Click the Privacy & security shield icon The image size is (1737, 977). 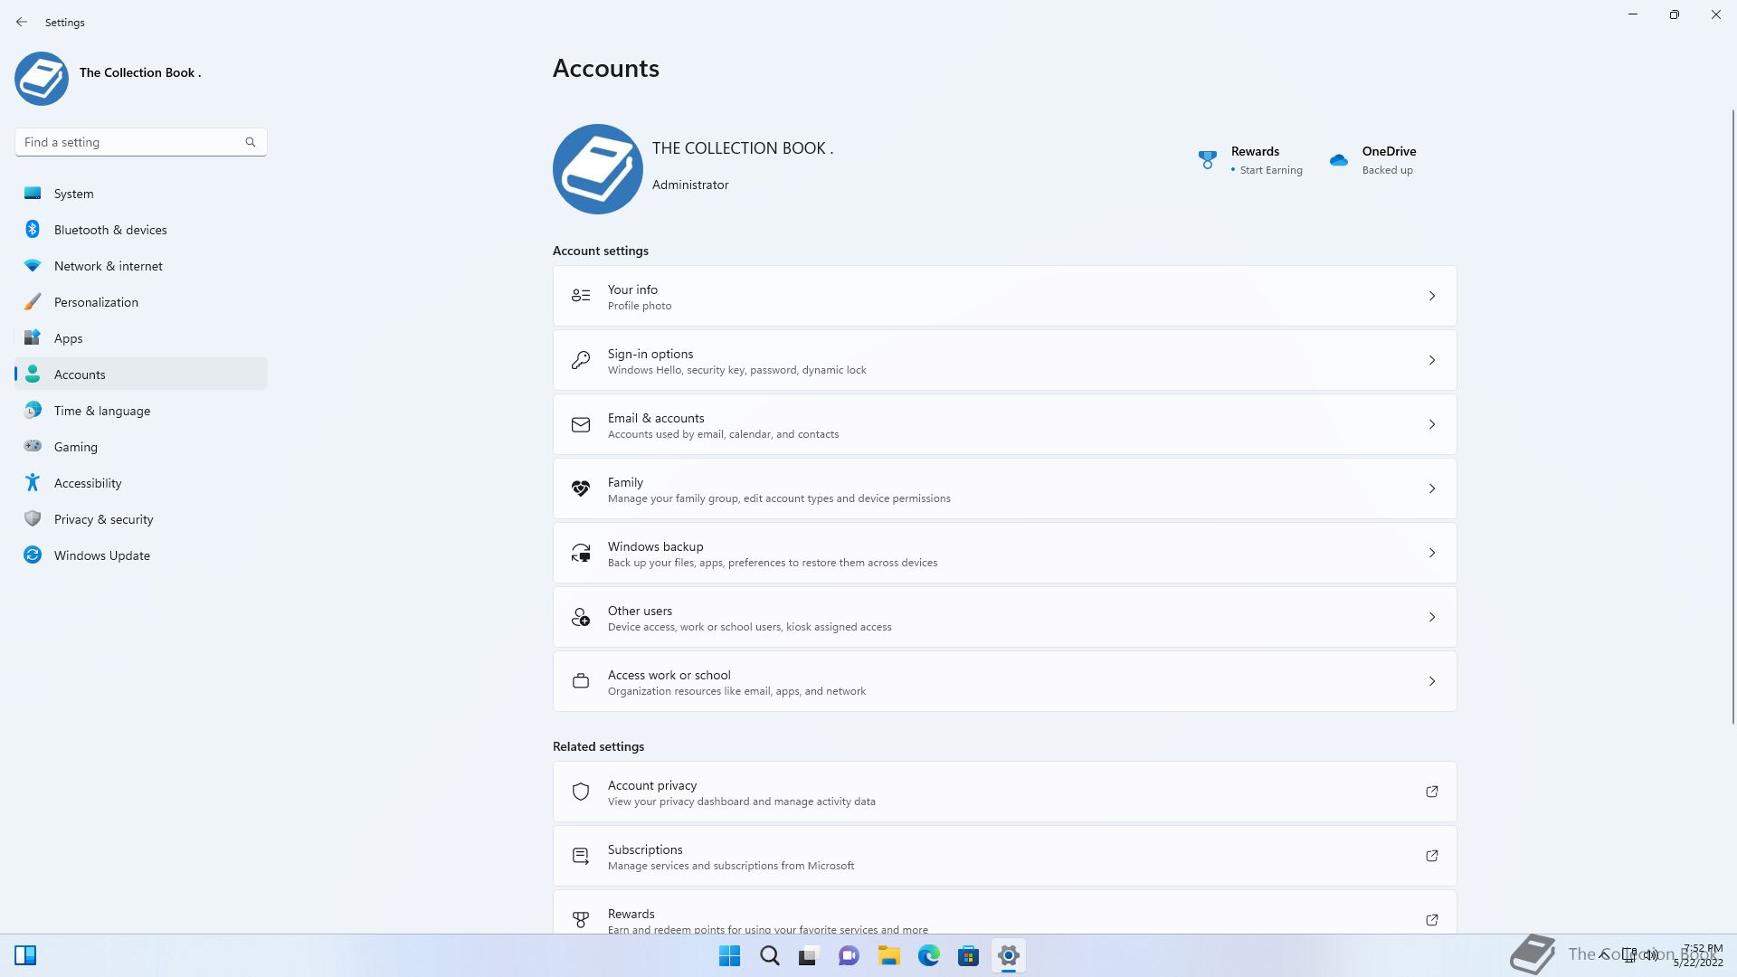(x=33, y=518)
